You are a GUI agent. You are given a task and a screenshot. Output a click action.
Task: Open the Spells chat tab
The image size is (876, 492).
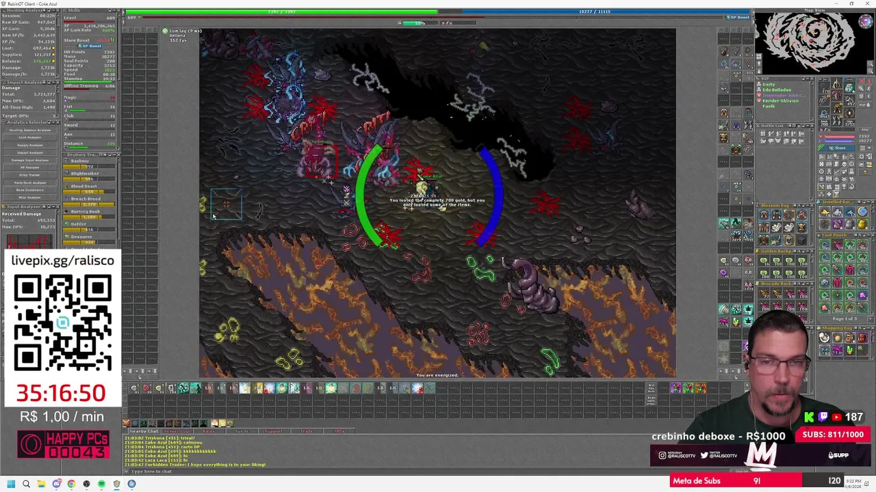point(242,431)
